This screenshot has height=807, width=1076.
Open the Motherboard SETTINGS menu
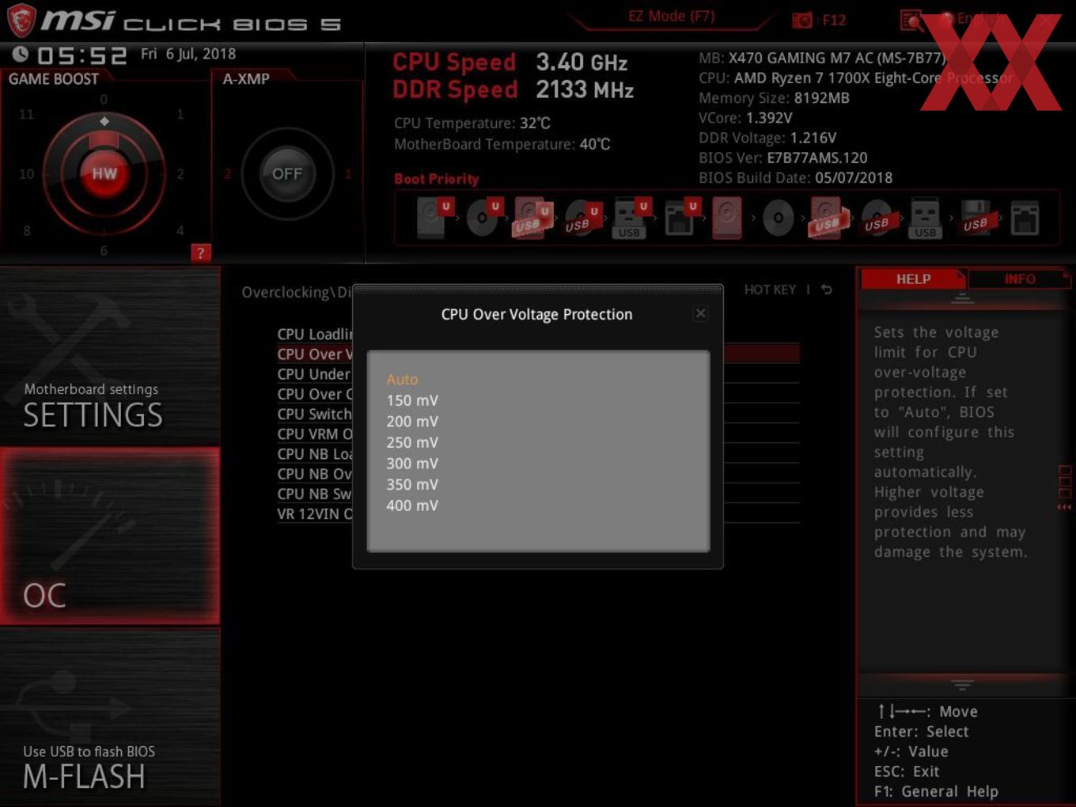(110, 356)
